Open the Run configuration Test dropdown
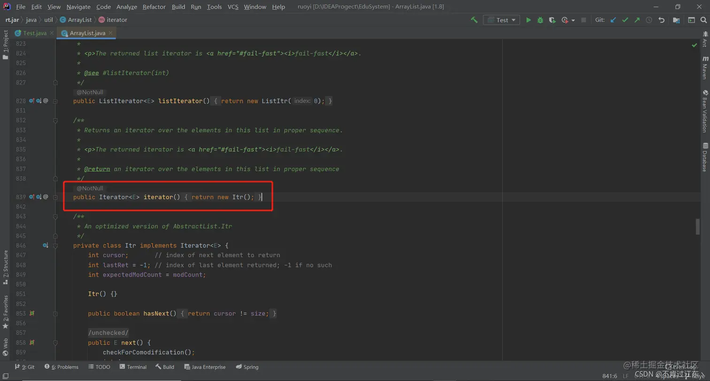 click(x=502, y=20)
